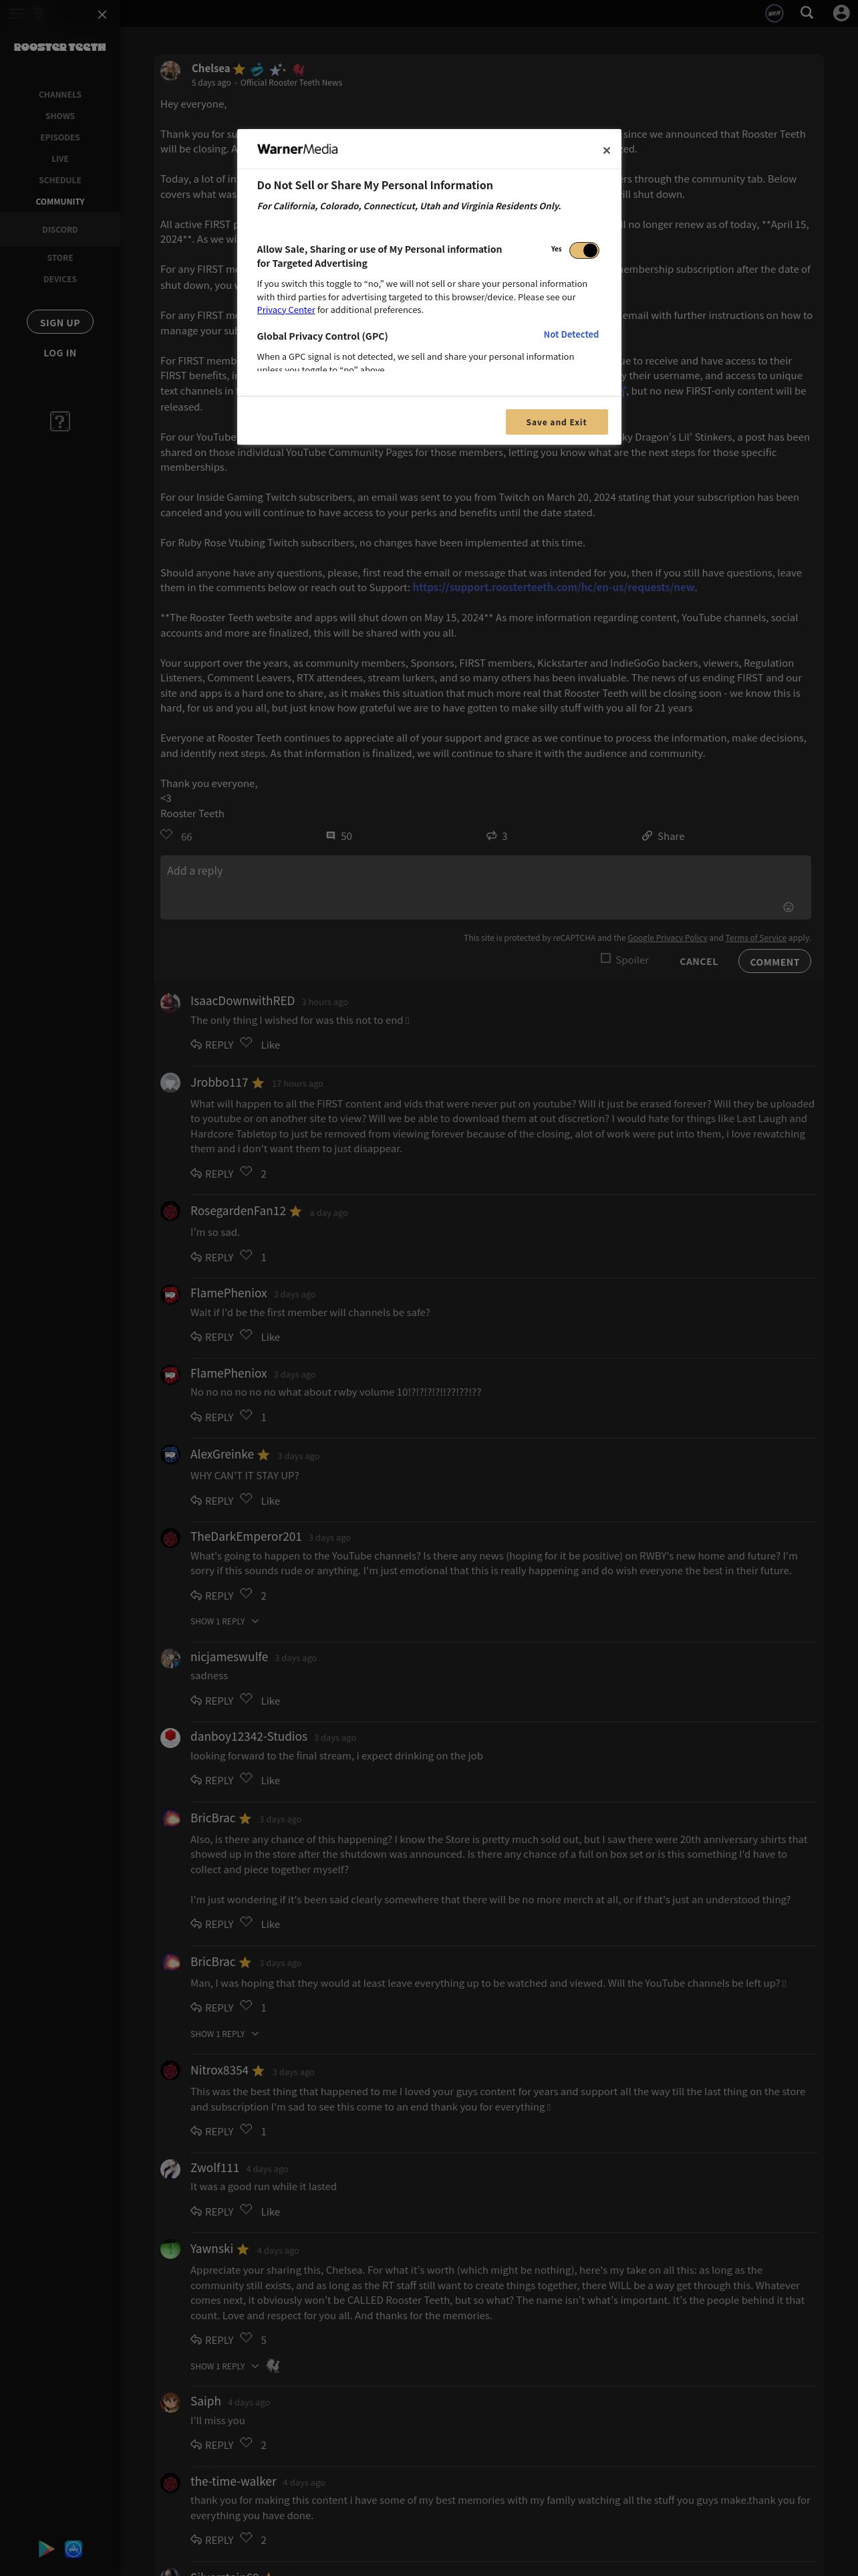Open the Community sidebar menu item
858x2576 pixels.
(x=60, y=202)
